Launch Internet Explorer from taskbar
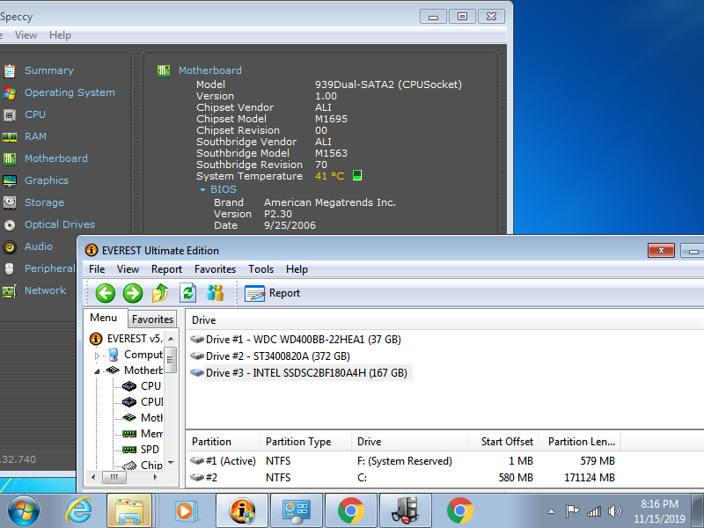The image size is (704, 528). tap(79, 511)
